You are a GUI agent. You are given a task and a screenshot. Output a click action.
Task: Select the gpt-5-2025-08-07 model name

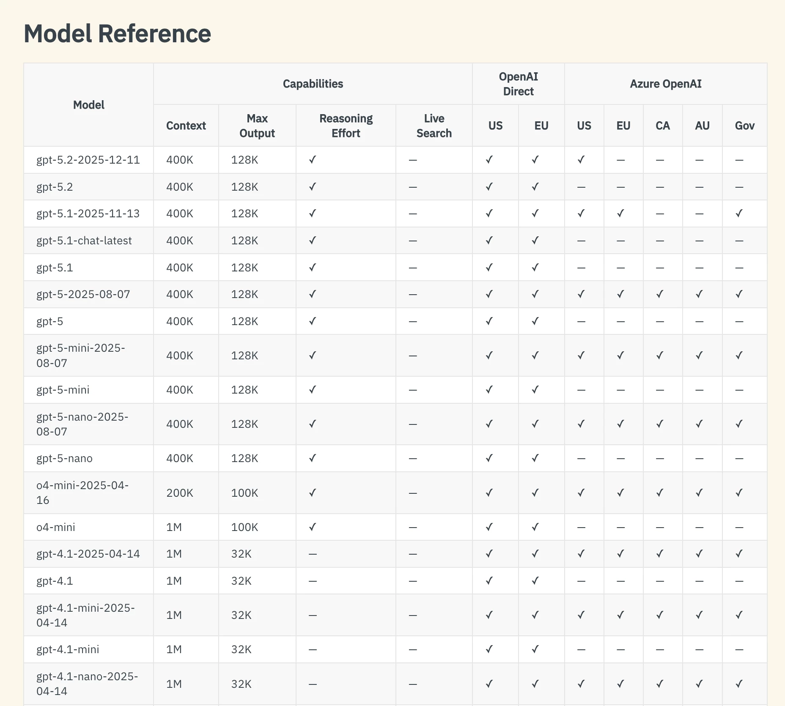tap(83, 294)
